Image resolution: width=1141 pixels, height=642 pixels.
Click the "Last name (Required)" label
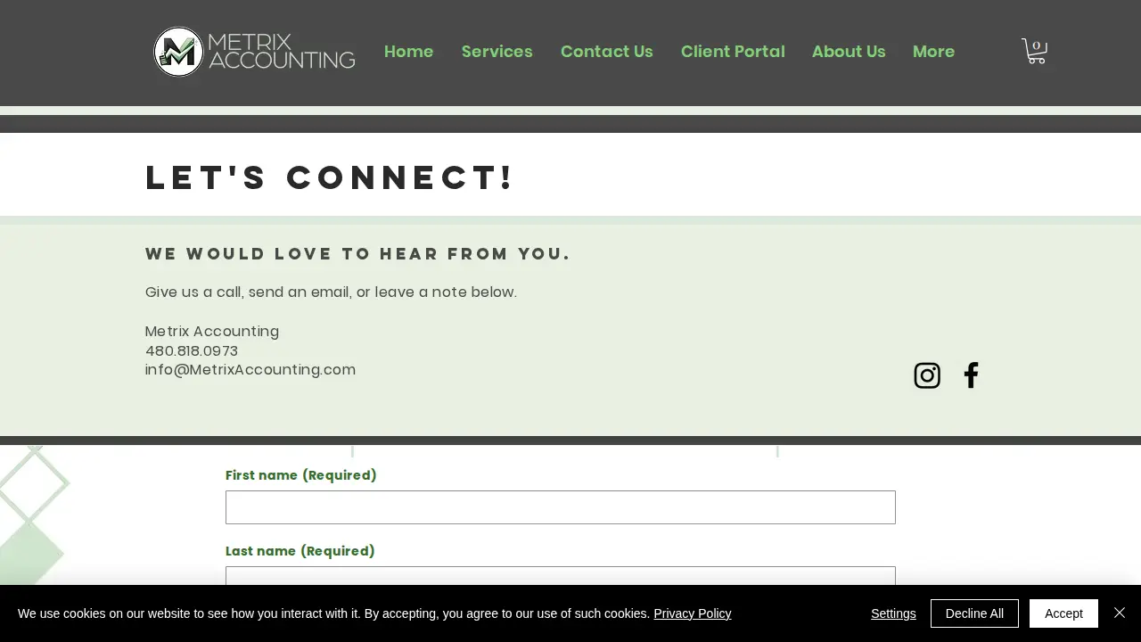pyautogui.click(x=300, y=551)
